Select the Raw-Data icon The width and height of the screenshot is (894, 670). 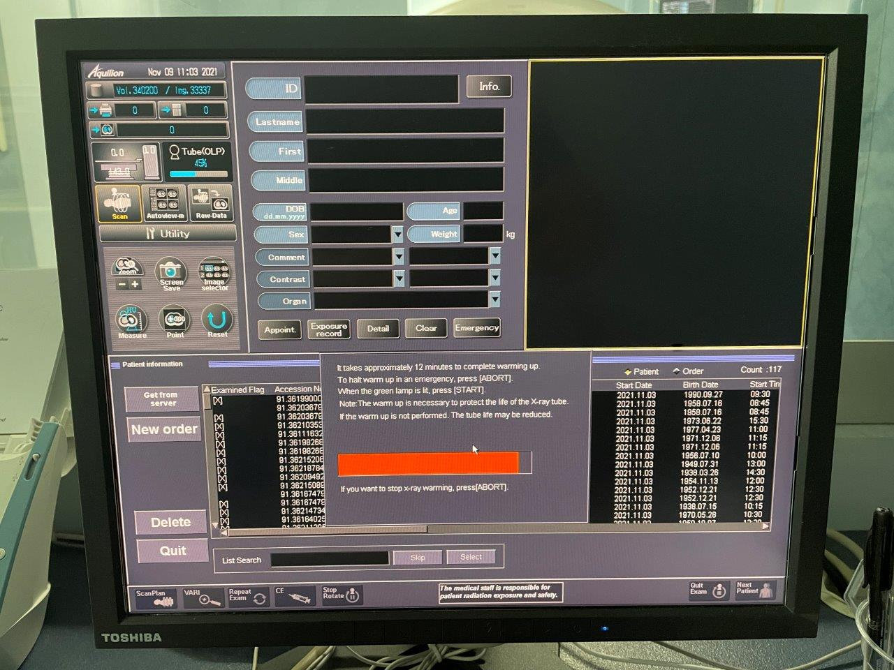coord(211,203)
